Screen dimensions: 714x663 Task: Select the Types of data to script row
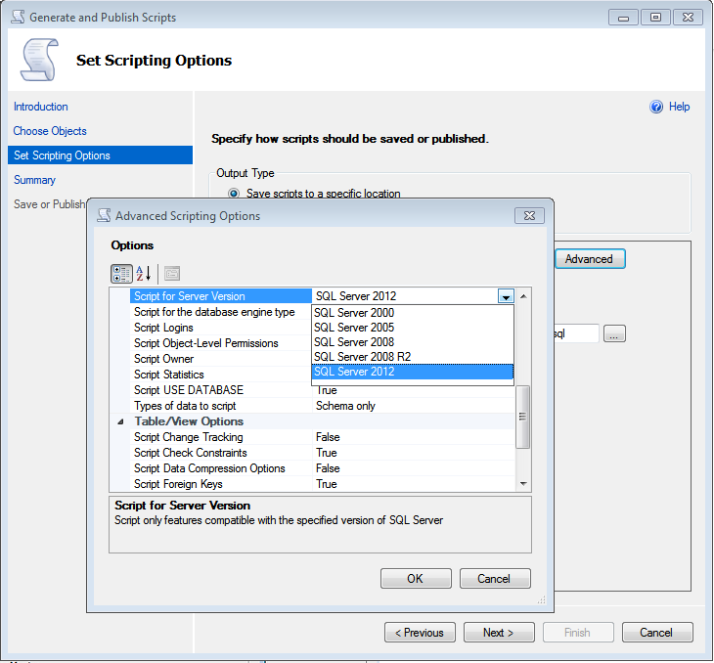(x=185, y=406)
